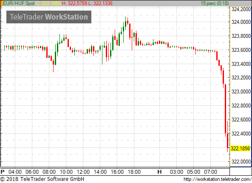Select the 323,0000 price axis label
Image resolution: width=252 pixels, height=183 pixels.
(x=241, y=92)
